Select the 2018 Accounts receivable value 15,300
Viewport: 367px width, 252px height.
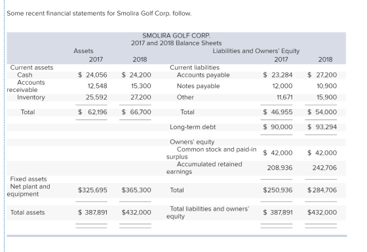pyautogui.click(x=141, y=86)
